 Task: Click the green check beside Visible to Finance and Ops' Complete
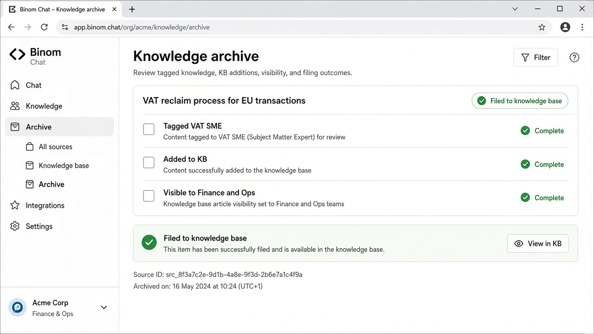click(x=525, y=198)
